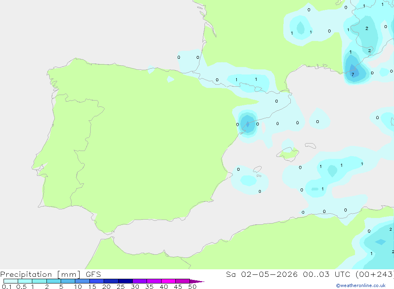Image resolution: width=394 pixels, height=289 pixels.
Task: Click the 45–50 mm legend swatch
Action: click(183, 281)
